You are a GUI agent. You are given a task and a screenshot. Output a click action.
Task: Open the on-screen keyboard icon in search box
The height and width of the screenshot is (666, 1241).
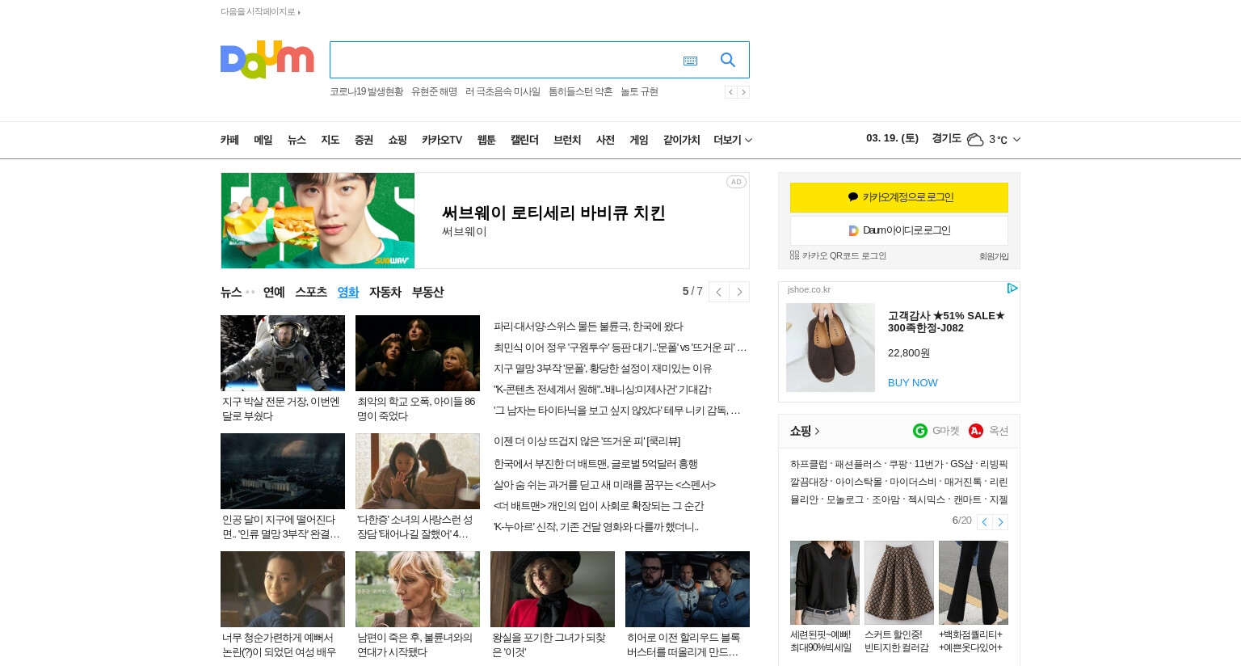pos(690,61)
